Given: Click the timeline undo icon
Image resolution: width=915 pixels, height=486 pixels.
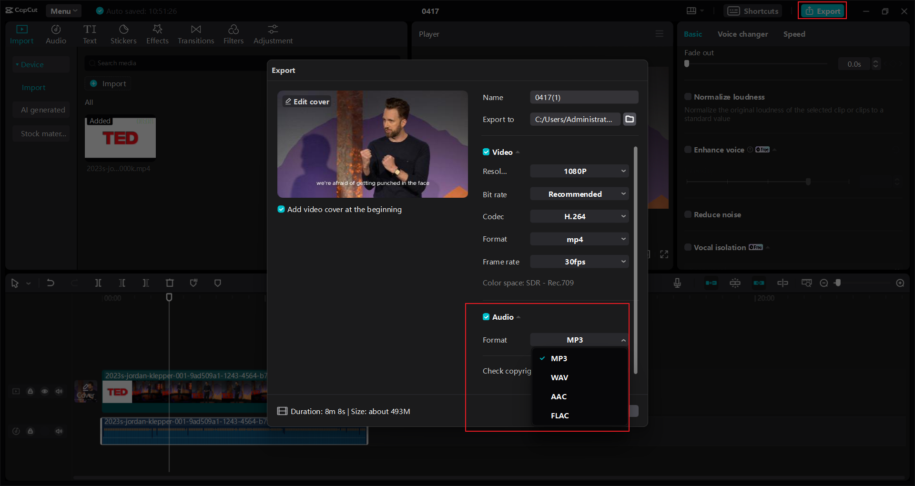Looking at the screenshot, I should (x=51, y=283).
